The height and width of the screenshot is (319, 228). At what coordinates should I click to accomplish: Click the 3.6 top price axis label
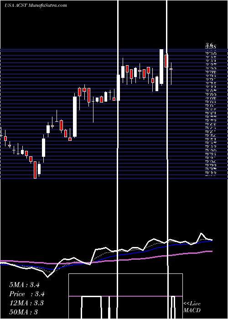pos(209,45)
